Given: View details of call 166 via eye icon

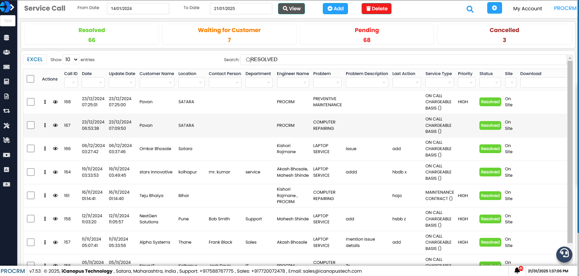Looking at the screenshot, I should (55, 149).
